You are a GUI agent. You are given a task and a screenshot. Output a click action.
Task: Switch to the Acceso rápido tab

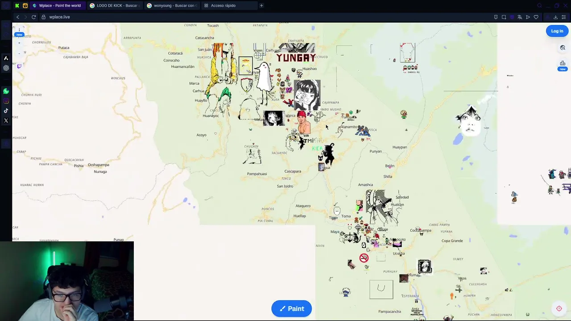pos(228,5)
